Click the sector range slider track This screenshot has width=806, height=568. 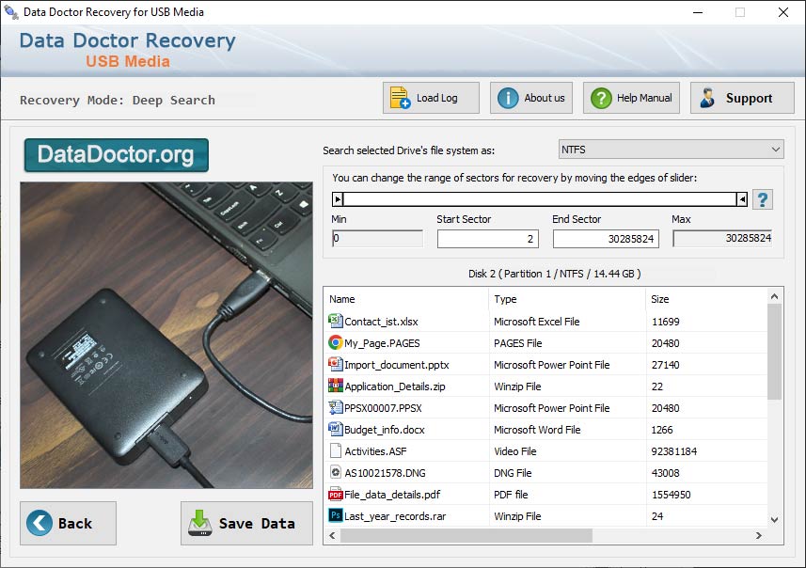tap(540, 199)
